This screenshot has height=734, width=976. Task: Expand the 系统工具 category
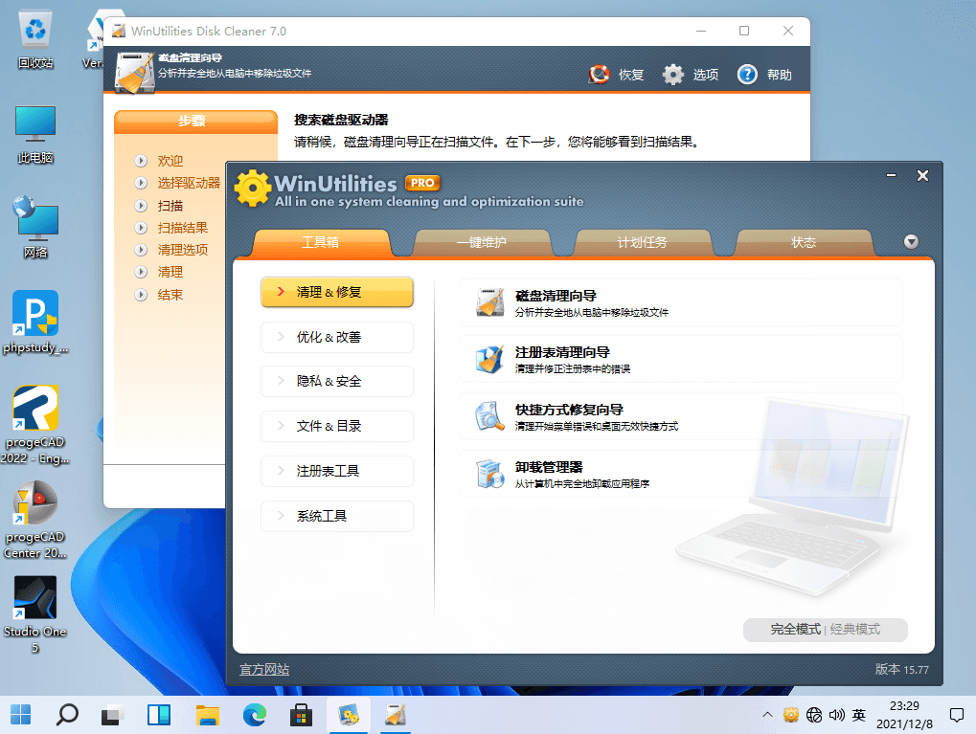pos(337,517)
